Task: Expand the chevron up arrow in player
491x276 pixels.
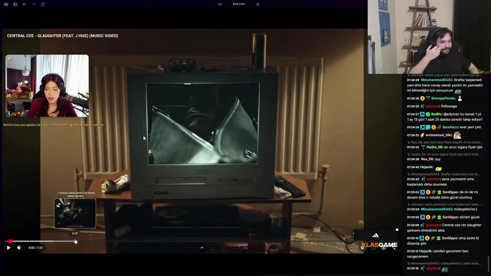Action: pyautogui.click(x=202, y=248)
